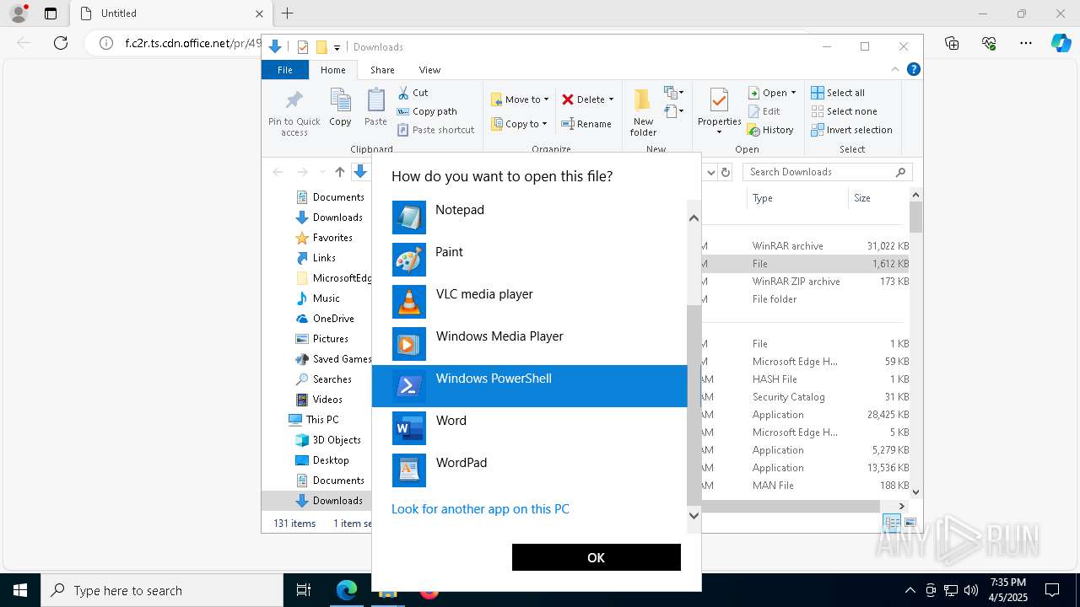Image resolution: width=1080 pixels, height=607 pixels.
Task: Select Word as the opening app
Action: coord(530,428)
